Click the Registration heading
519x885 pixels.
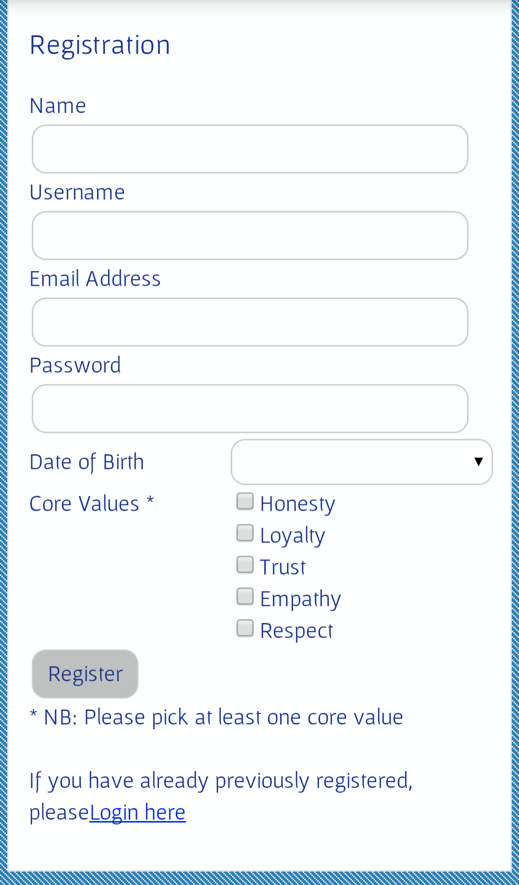point(100,46)
